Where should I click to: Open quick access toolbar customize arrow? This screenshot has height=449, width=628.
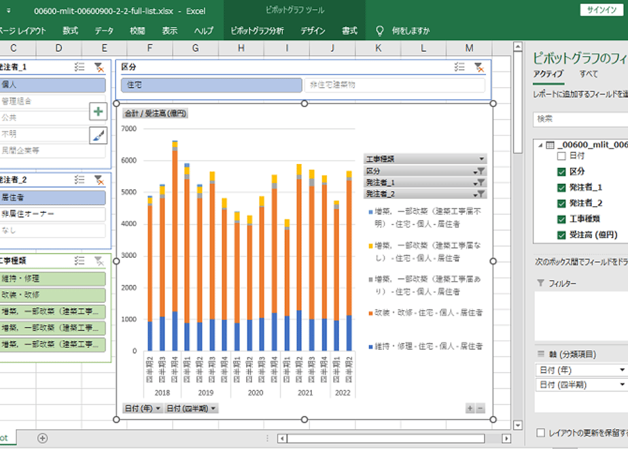8,11
